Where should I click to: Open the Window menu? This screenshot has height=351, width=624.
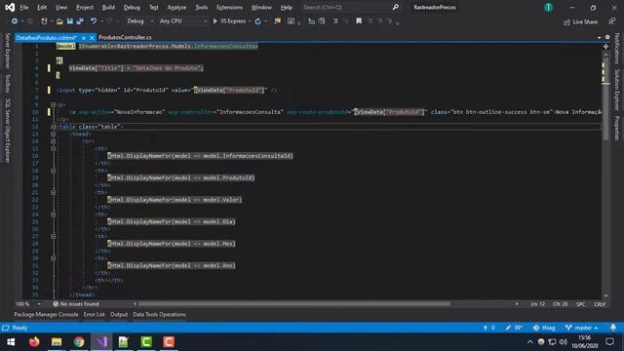261,7
